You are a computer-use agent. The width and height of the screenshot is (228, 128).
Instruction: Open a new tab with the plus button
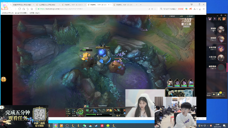click(x=141, y=5)
